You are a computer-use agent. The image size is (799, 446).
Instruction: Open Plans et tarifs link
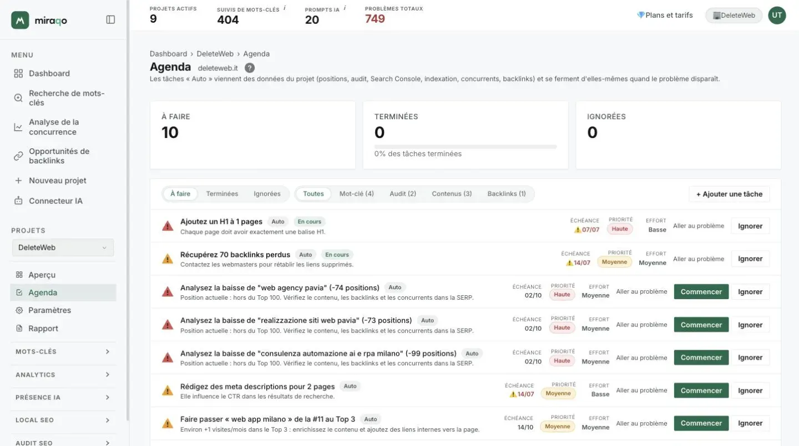(x=665, y=16)
